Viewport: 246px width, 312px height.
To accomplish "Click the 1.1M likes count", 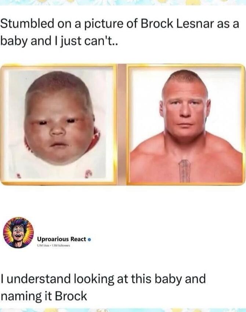I will click(x=43, y=246).
